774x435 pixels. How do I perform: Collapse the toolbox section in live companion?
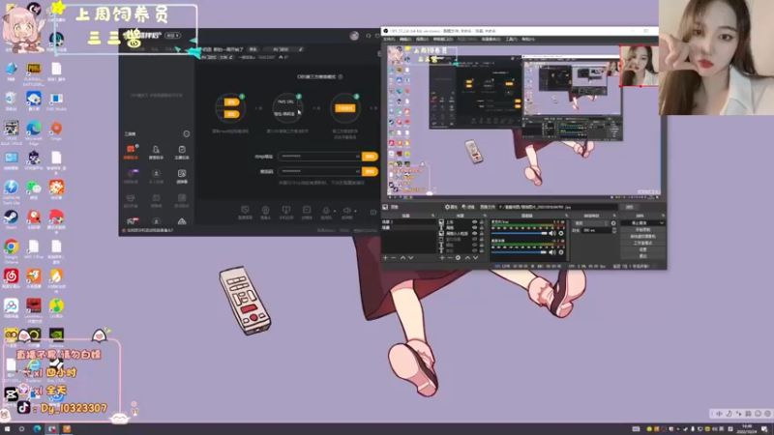click(x=187, y=134)
